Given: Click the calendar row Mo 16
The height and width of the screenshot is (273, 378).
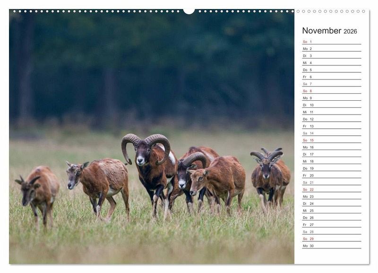Looking at the screenshot, I should click(x=332, y=147).
